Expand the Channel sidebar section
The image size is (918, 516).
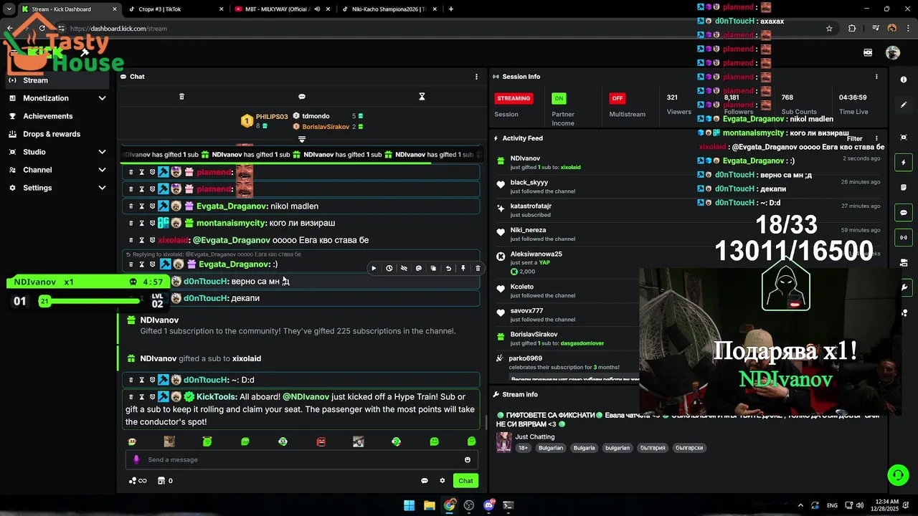click(102, 170)
